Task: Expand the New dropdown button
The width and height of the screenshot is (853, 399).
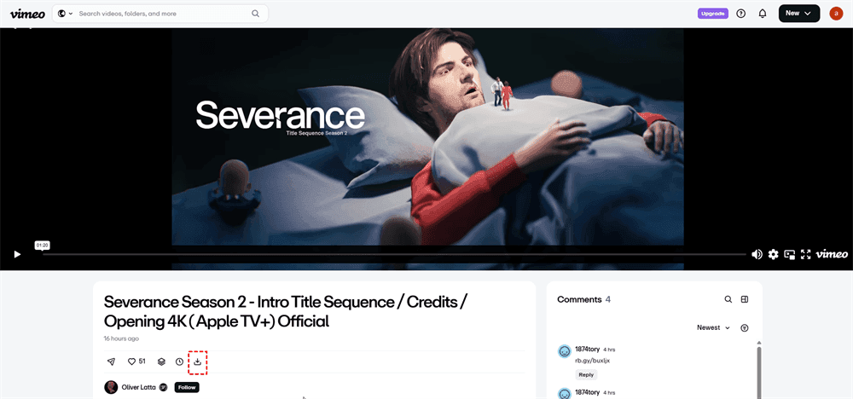Action: pos(798,14)
